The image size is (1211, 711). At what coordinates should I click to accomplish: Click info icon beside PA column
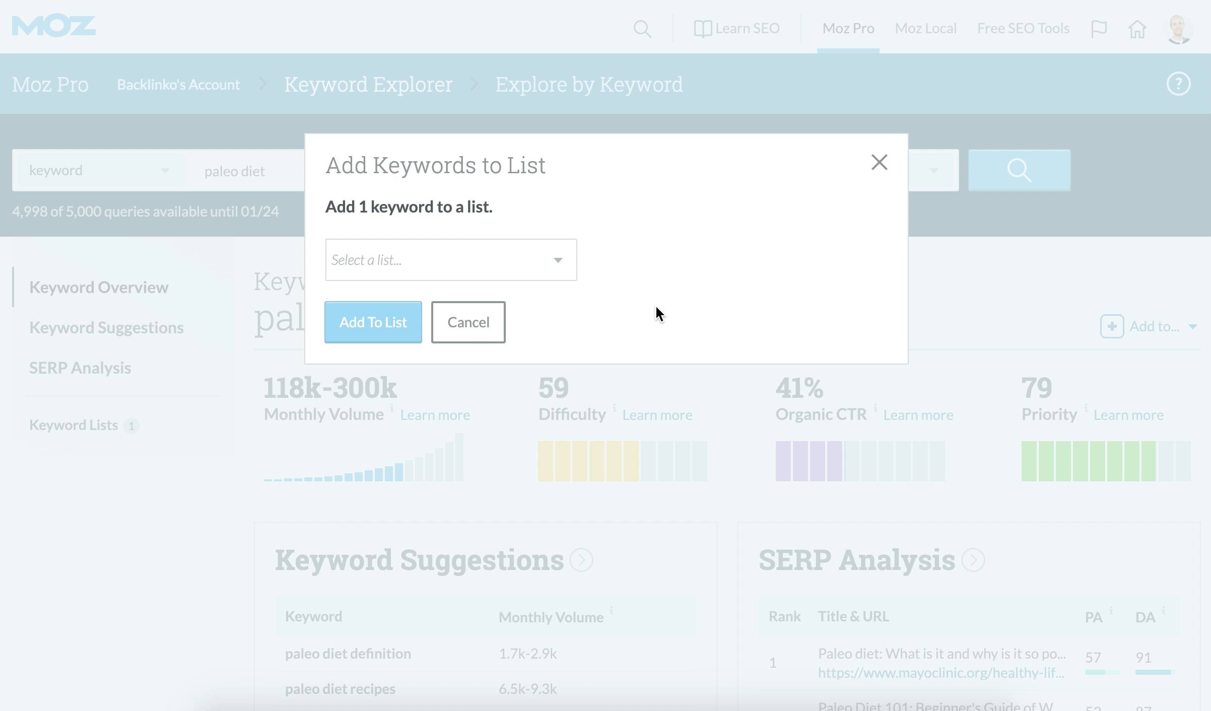coord(1111,610)
